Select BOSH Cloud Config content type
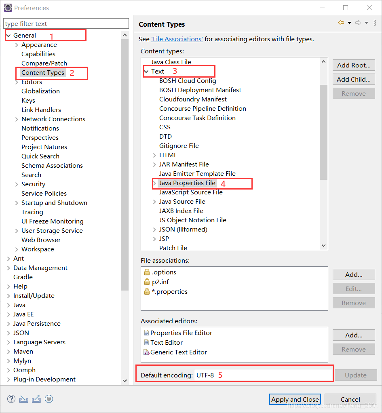The height and width of the screenshot is (413, 382). tap(188, 81)
